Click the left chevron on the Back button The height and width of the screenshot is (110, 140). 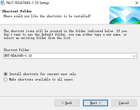coord(63,103)
